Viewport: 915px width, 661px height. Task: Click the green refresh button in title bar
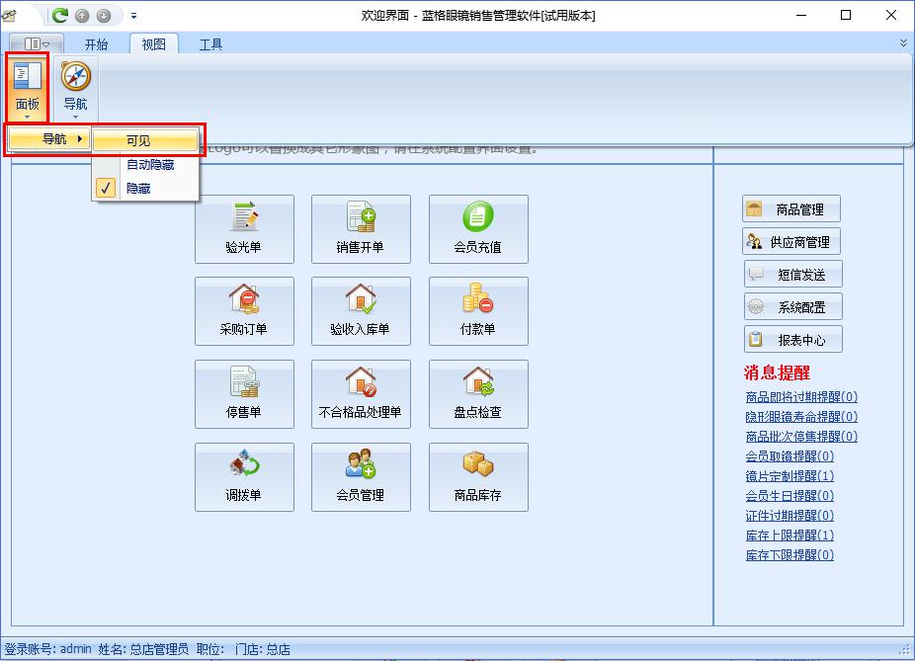click(60, 16)
